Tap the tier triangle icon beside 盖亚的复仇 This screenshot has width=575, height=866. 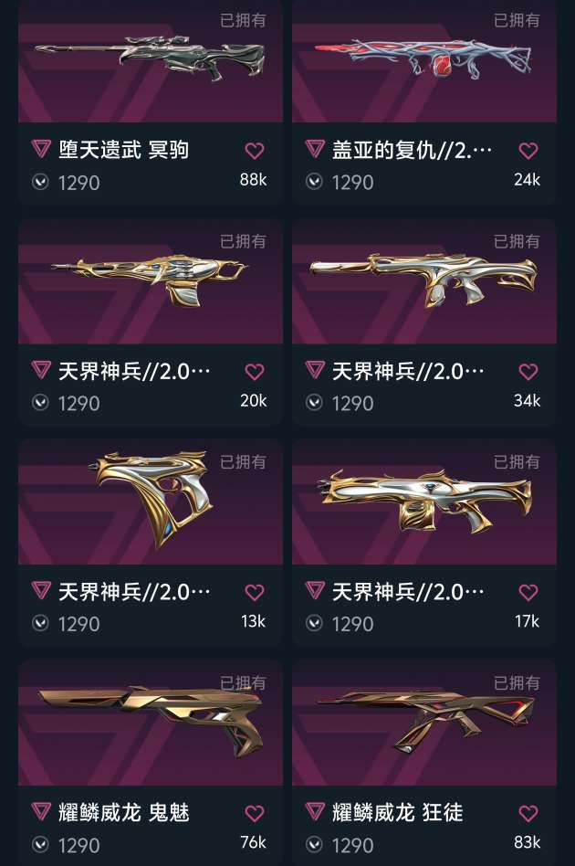[315, 149]
